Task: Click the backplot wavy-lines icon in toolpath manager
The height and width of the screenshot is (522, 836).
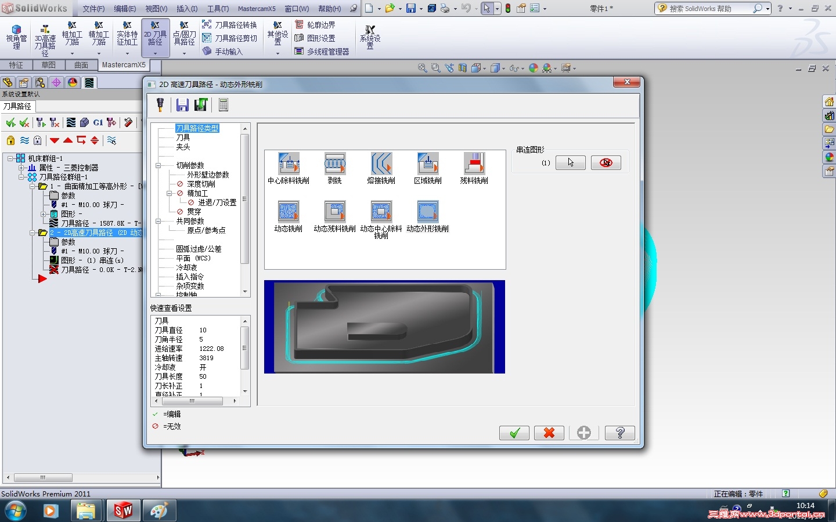Action: click(x=71, y=122)
